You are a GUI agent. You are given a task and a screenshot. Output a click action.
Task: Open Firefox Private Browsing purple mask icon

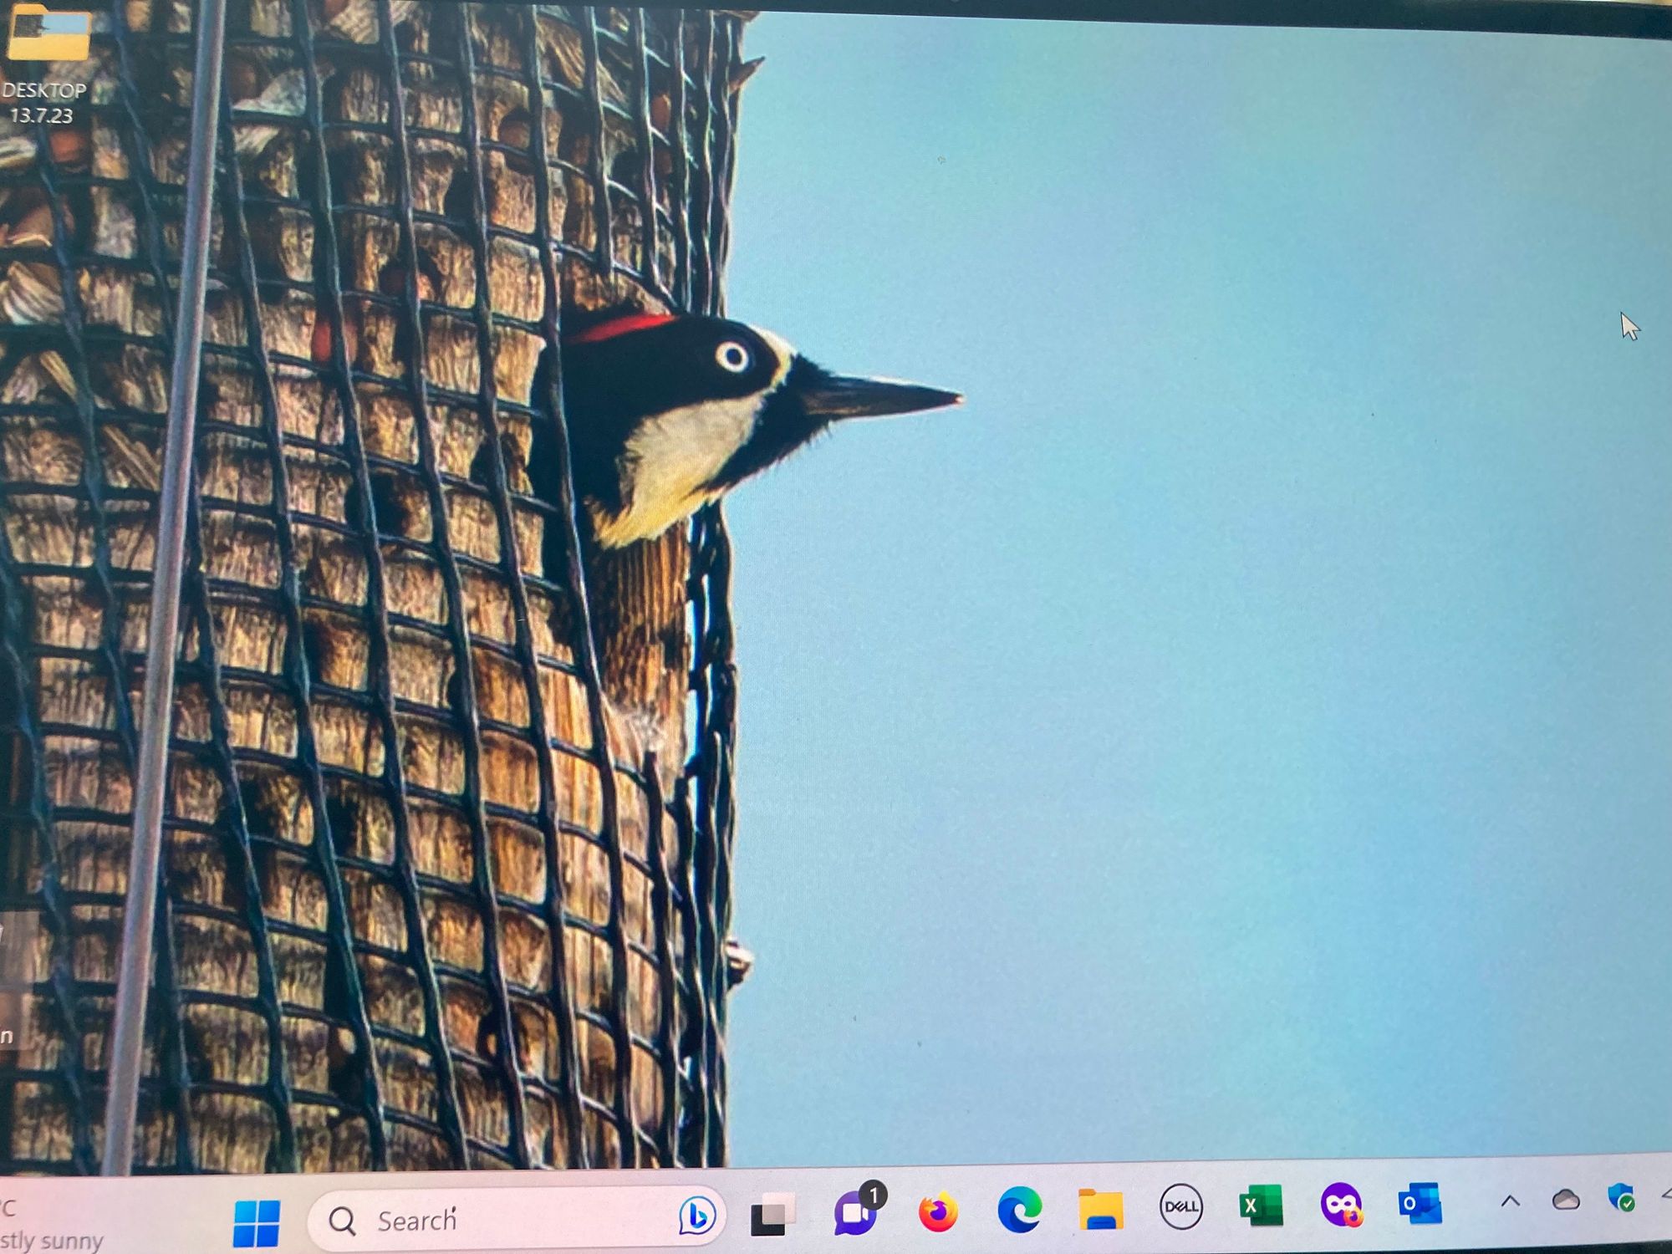[1341, 1205]
